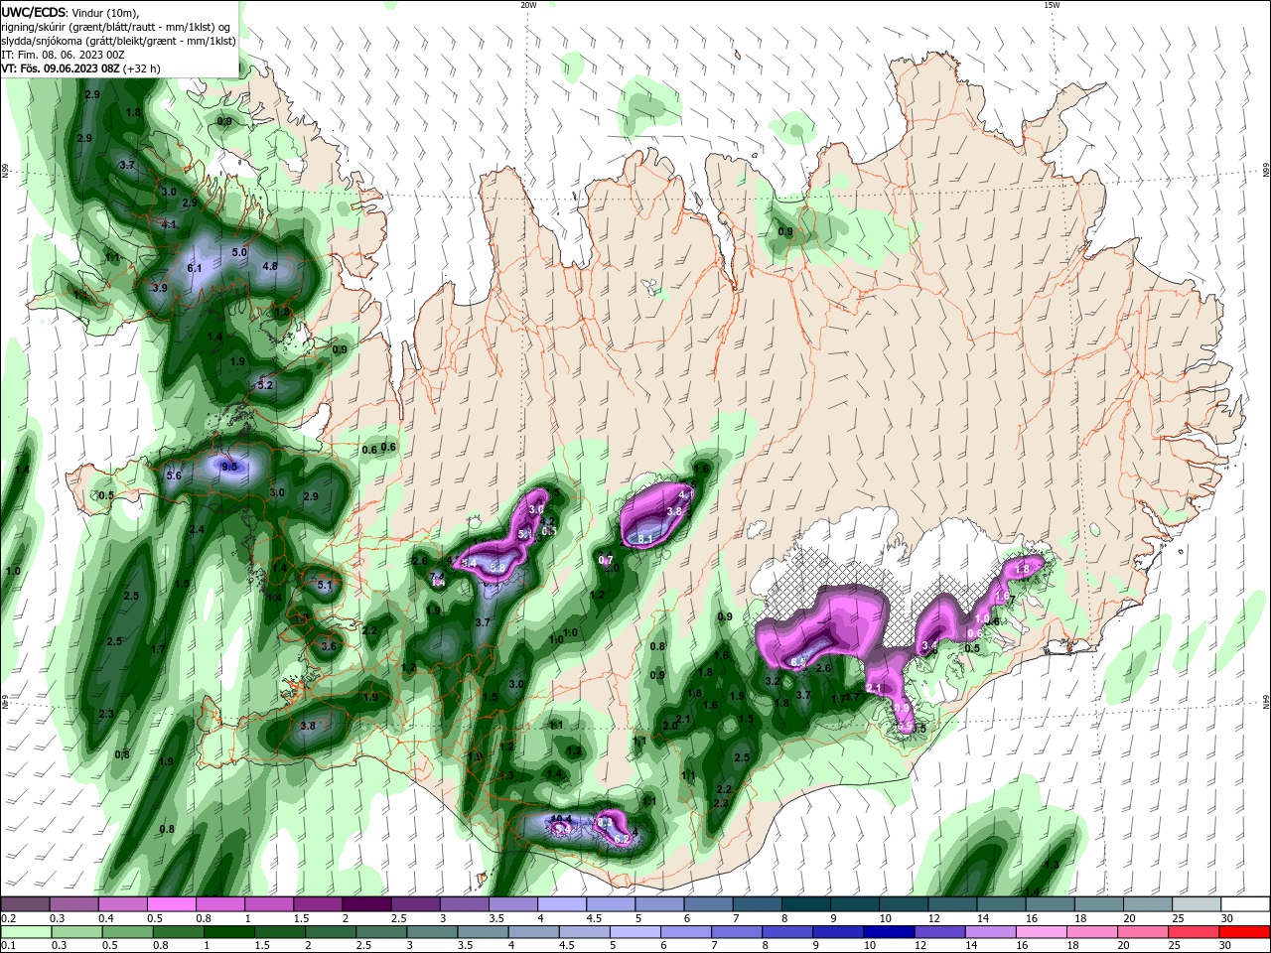
Task: Click the pale green 0.1–0.3 rain legend swatch
Action: point(25,932)
